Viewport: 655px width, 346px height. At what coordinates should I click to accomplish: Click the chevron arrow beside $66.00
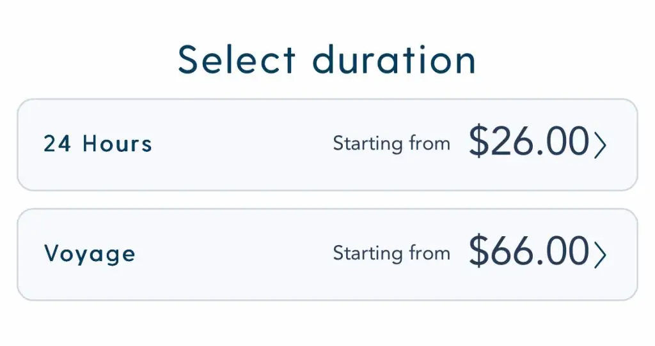599,255
